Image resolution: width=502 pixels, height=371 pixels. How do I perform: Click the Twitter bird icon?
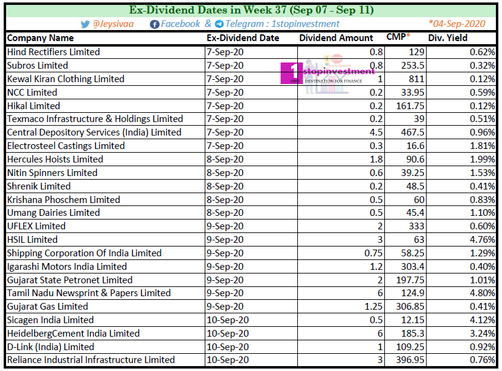(x=85, y=25)
